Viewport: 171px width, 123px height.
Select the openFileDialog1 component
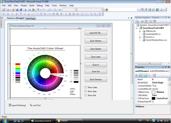17,105
